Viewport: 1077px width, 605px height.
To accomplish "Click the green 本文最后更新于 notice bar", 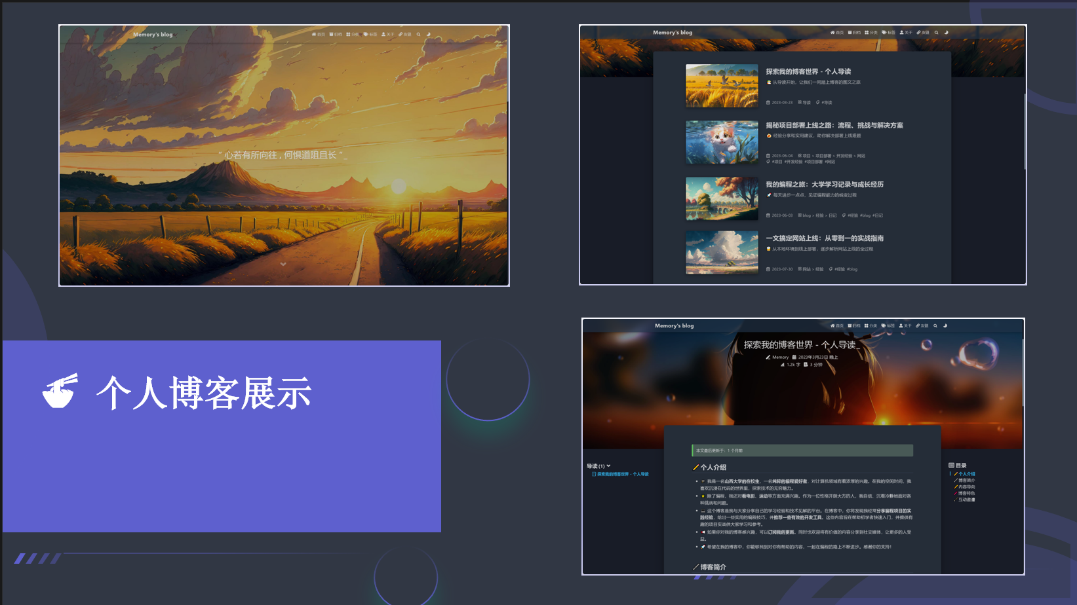I will tap(802, 450).
